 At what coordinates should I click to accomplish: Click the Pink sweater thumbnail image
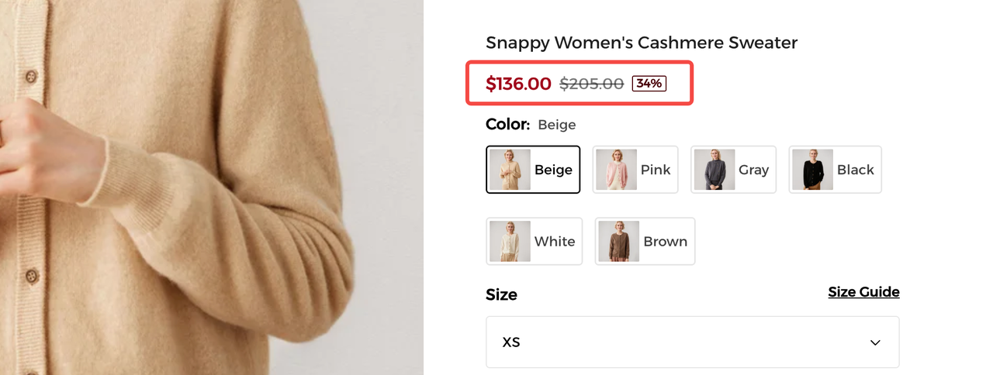tap(616, 170)
